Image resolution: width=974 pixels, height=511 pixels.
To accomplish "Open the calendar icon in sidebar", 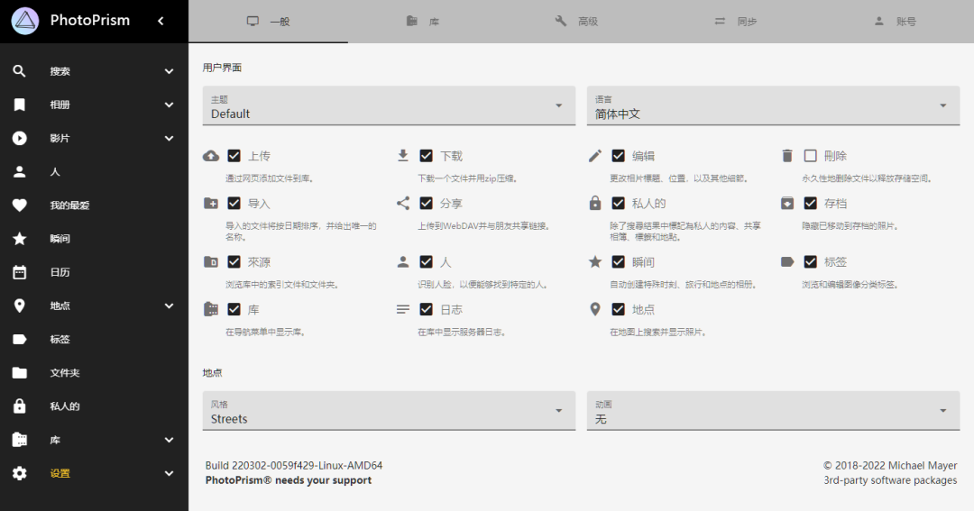I will click(x=20, y=272).
